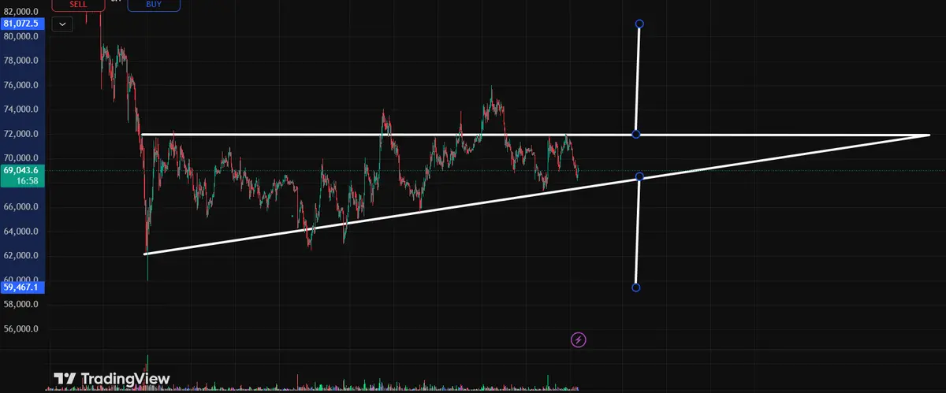Click the red SELL button
Screen dimensions: 946x393
click(x=79, y=4)
